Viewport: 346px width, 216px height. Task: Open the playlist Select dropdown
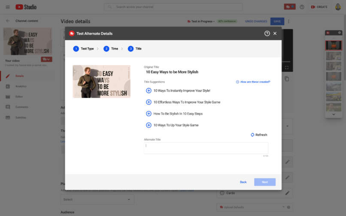pyautogui.click(x=97, y=199)
